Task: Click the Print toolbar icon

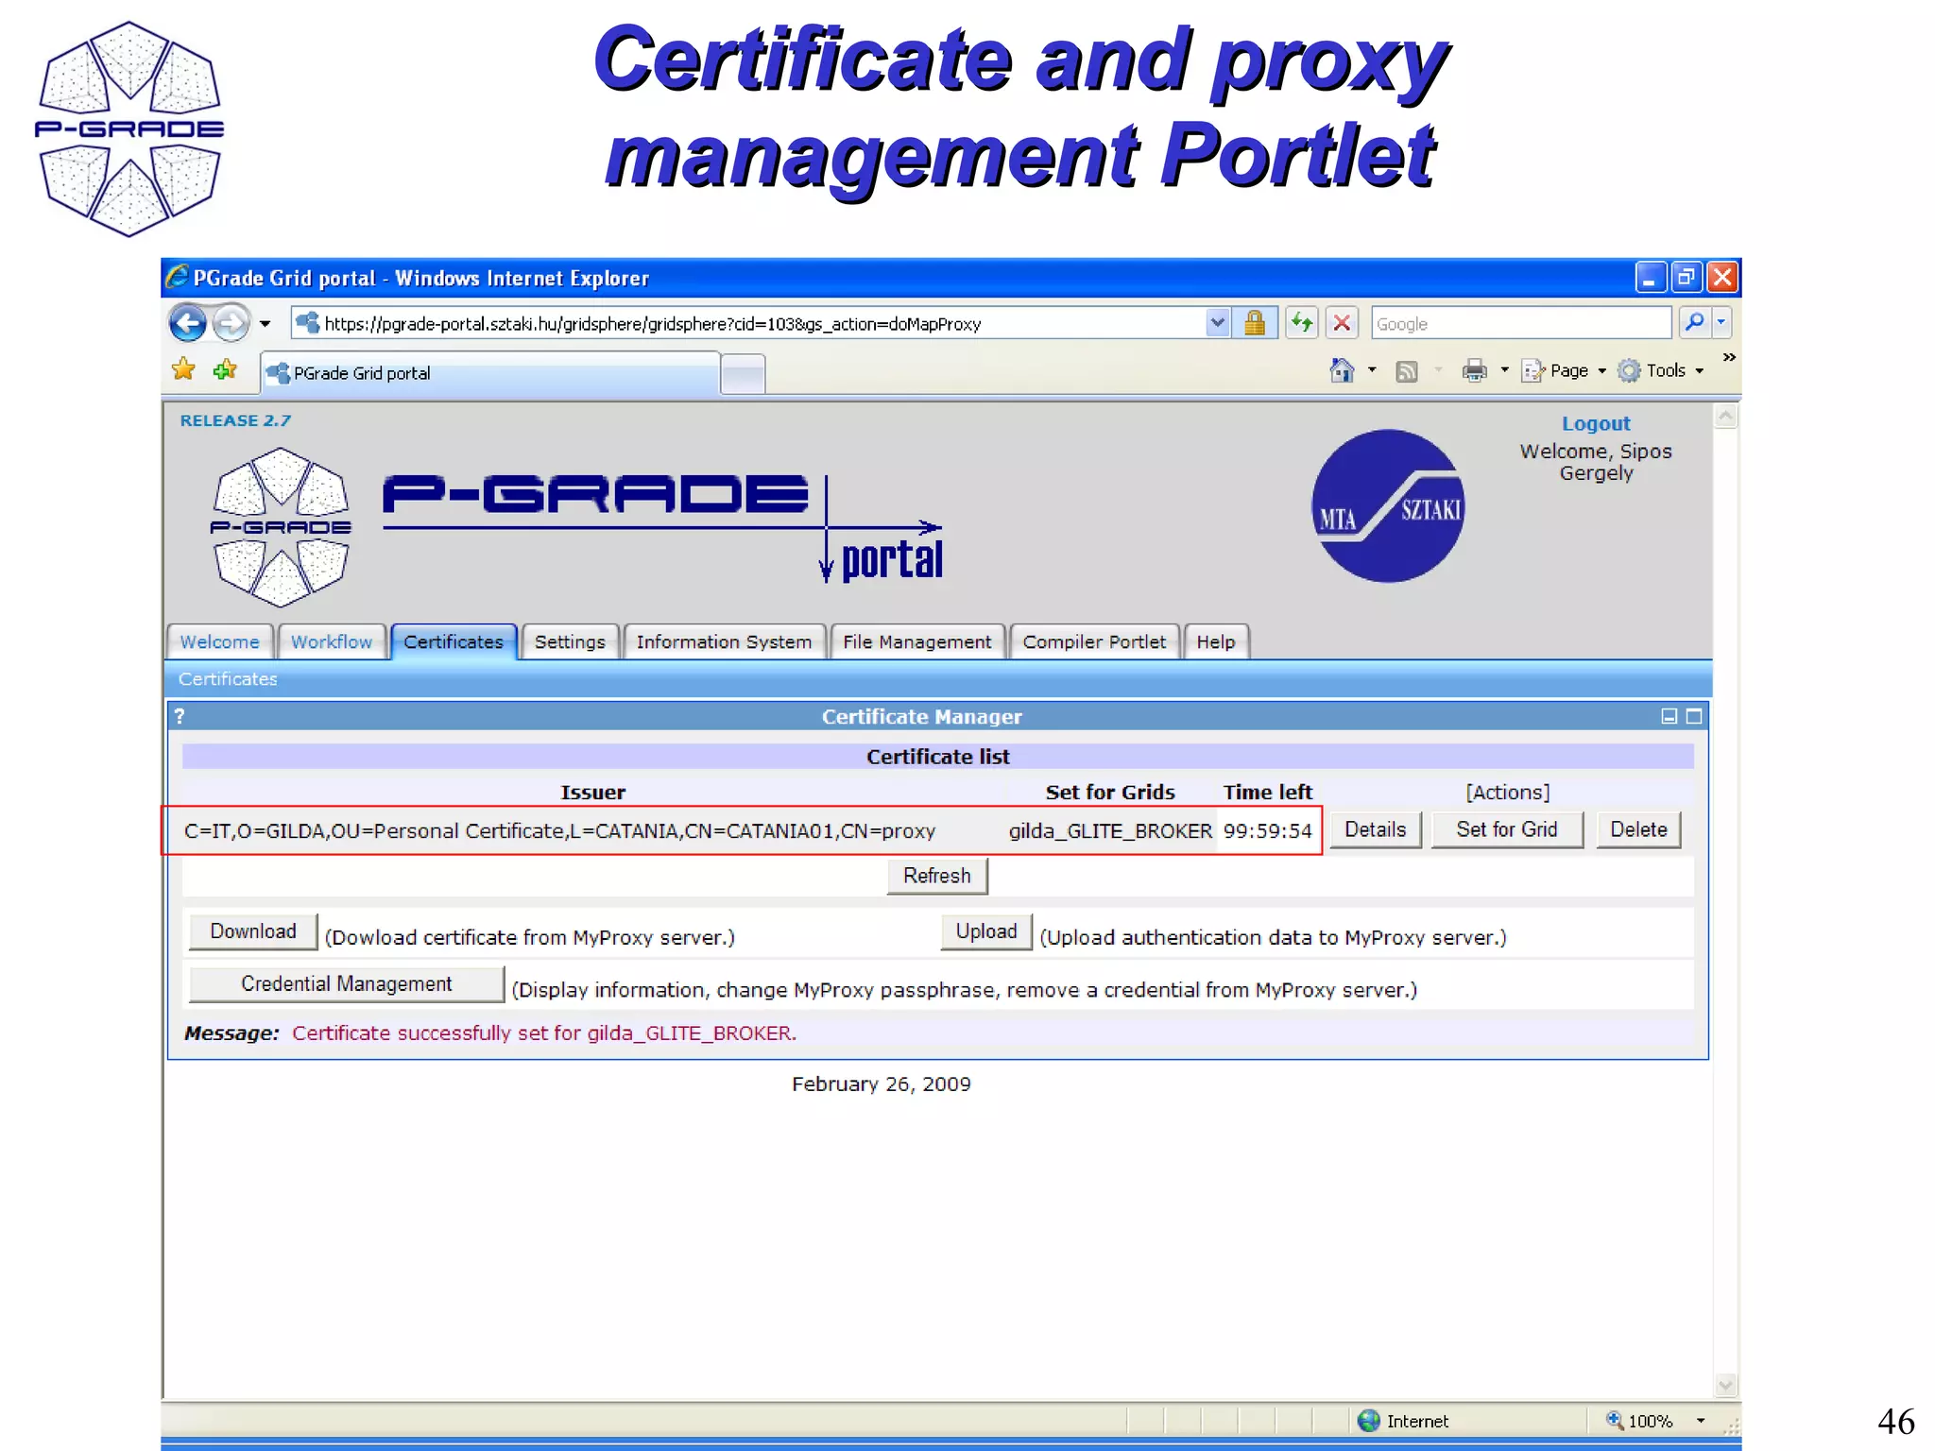Action: pos(1474,370)
